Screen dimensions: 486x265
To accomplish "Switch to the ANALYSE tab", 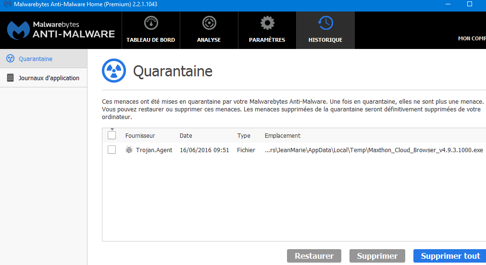I will click(x=209, y=30).
